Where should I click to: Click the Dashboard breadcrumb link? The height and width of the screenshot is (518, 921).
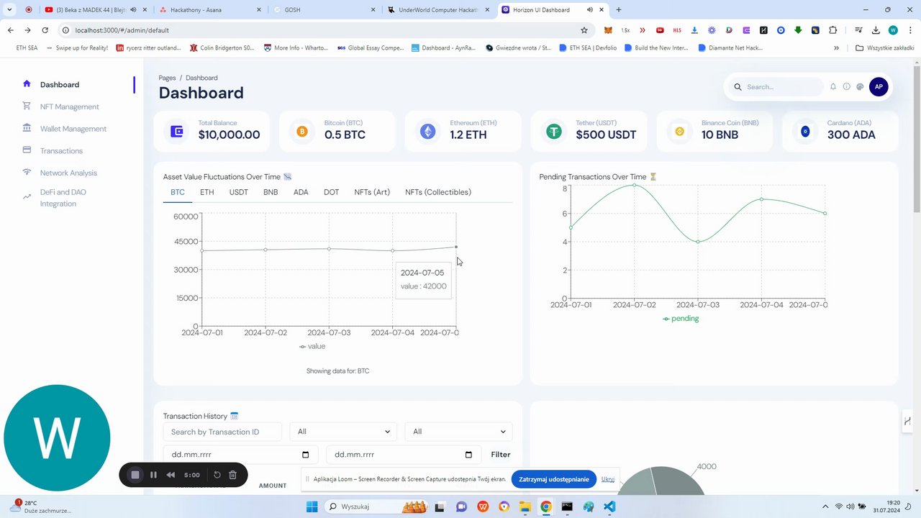click(201, 78)
